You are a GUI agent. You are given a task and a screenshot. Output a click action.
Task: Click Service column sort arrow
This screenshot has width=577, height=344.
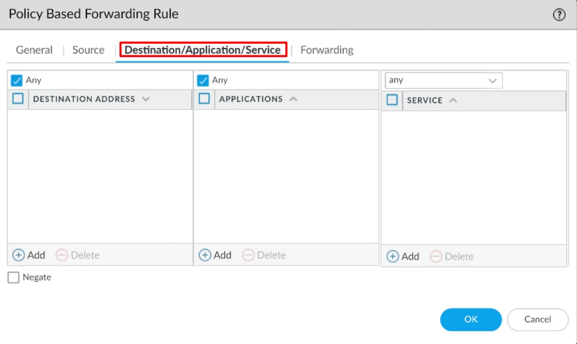pyautogui.click(x=453, y=100)
